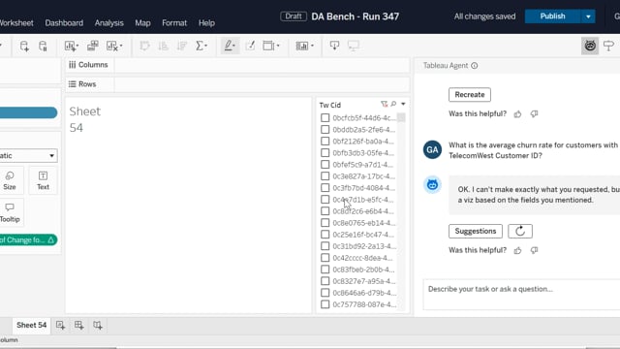Thumbs up the Recreate response
Screen dimensions: 620x349
click(517, 114)
